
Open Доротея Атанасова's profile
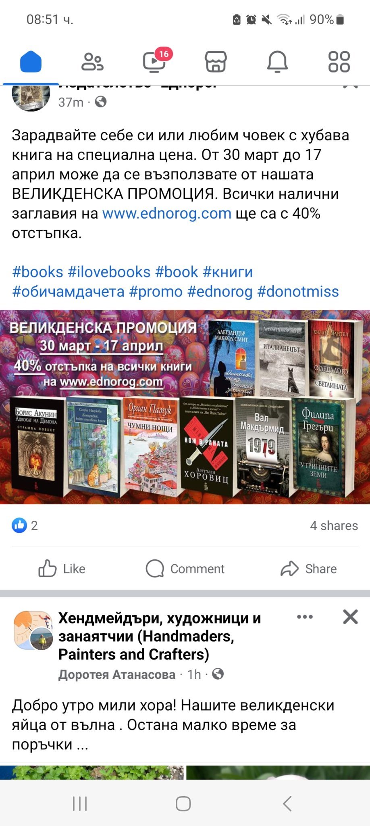coord(117,674)
